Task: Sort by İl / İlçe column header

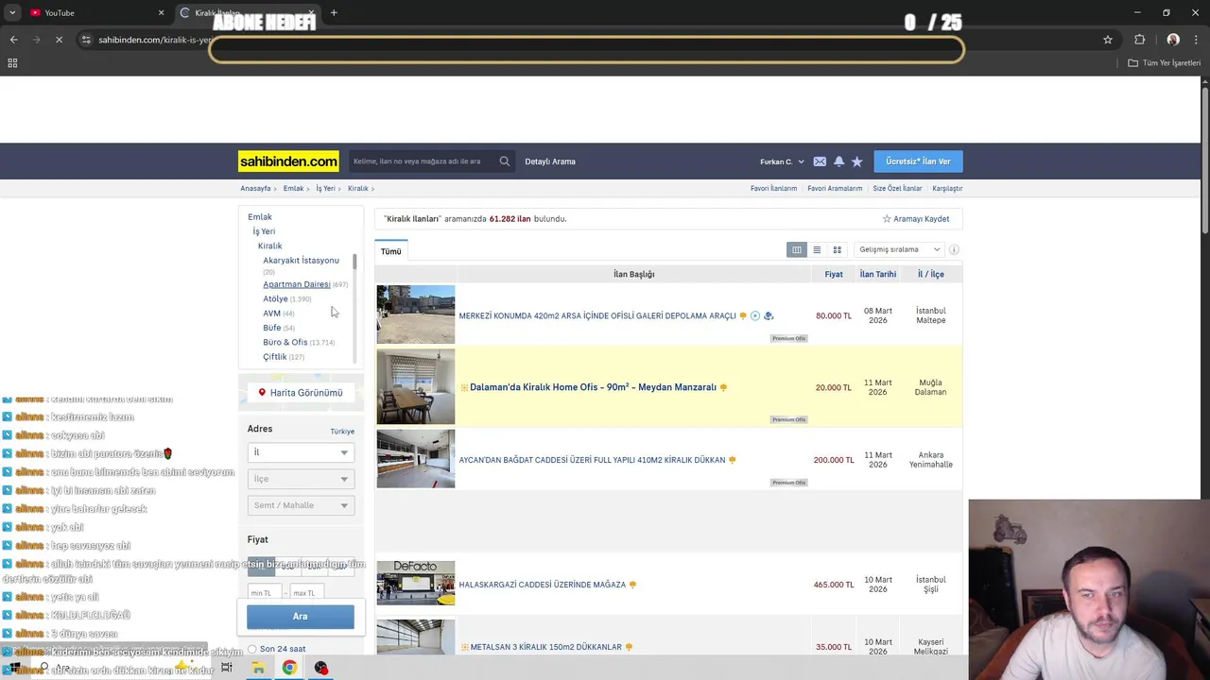Action: 931,274
